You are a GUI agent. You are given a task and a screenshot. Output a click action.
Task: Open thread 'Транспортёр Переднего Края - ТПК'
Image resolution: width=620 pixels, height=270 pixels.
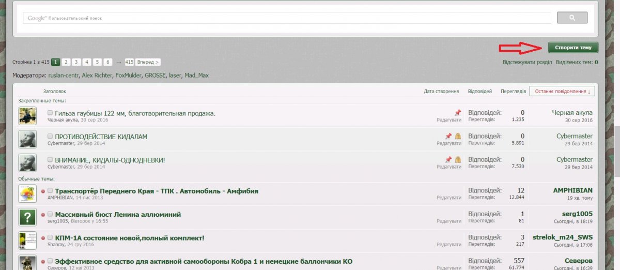tap(157, 191)
